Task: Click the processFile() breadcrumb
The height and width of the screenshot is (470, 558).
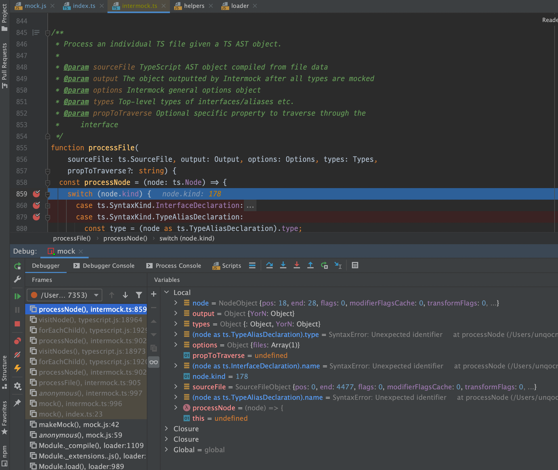Action: [x=72, y=238]
